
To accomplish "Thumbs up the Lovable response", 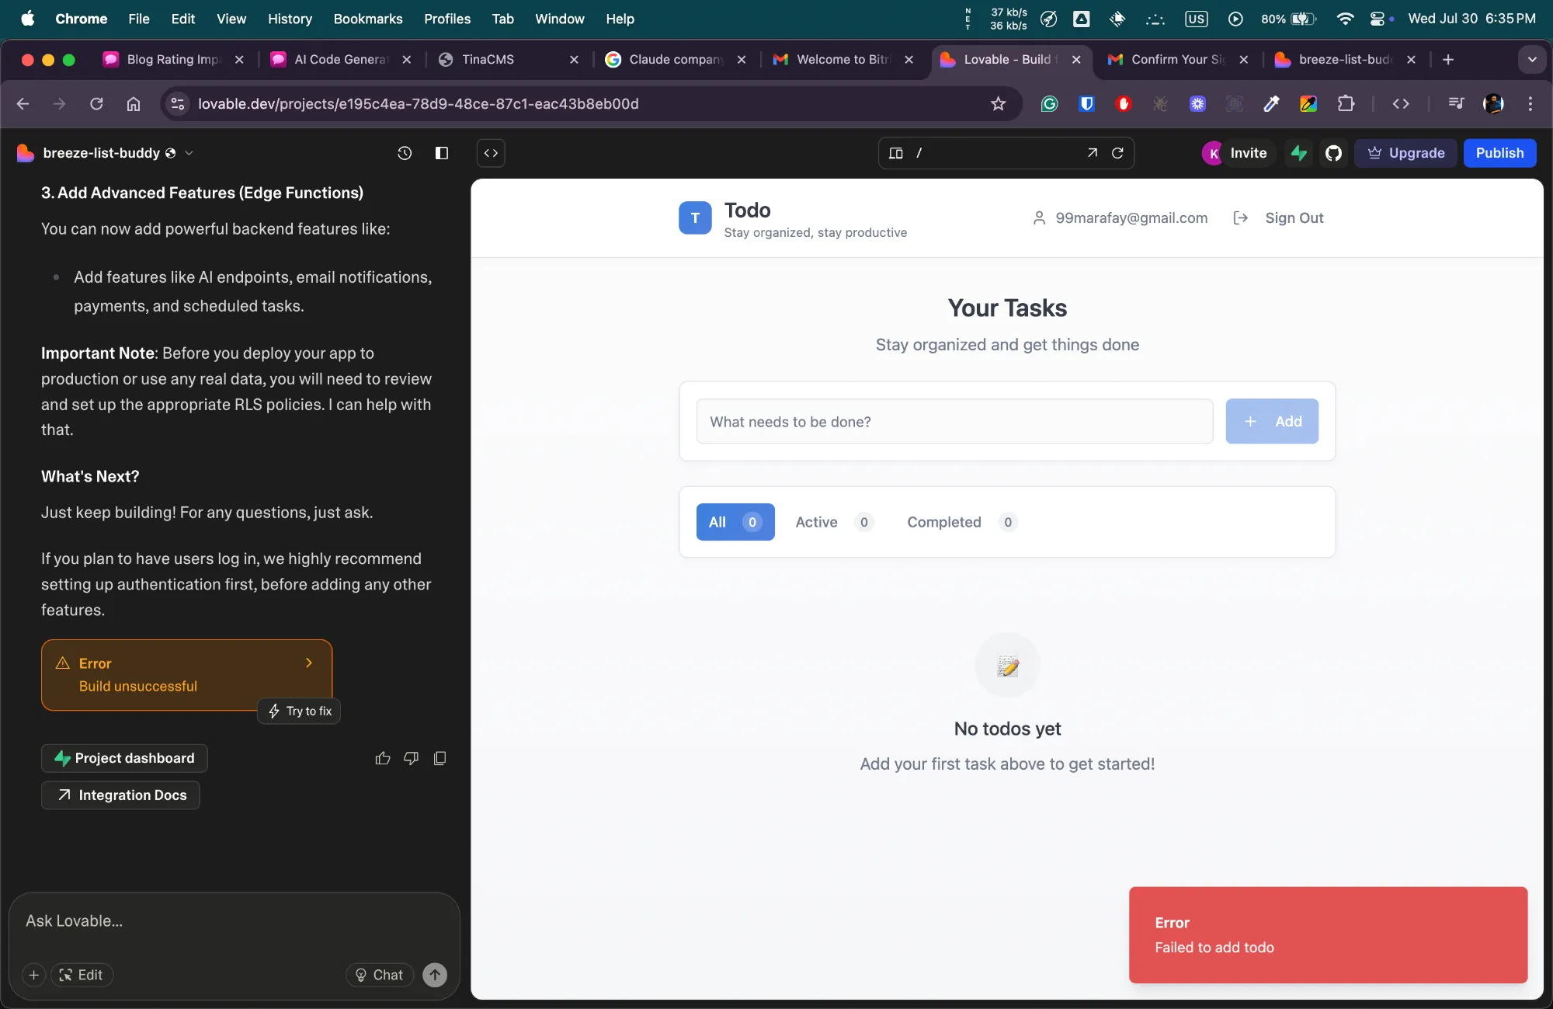I will 383,758.
